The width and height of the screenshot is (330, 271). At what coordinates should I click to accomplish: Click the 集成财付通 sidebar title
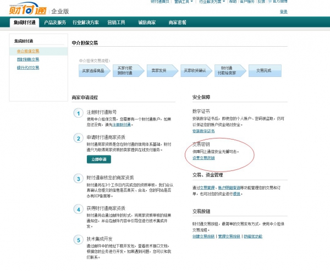tap(24, 41)
